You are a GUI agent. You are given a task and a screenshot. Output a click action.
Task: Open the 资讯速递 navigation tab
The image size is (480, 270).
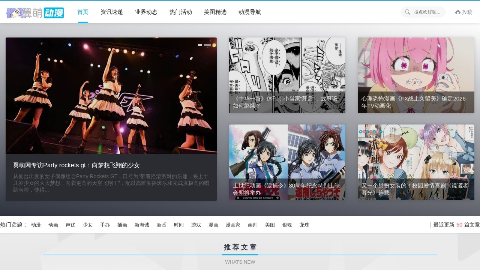coord(112,12)
